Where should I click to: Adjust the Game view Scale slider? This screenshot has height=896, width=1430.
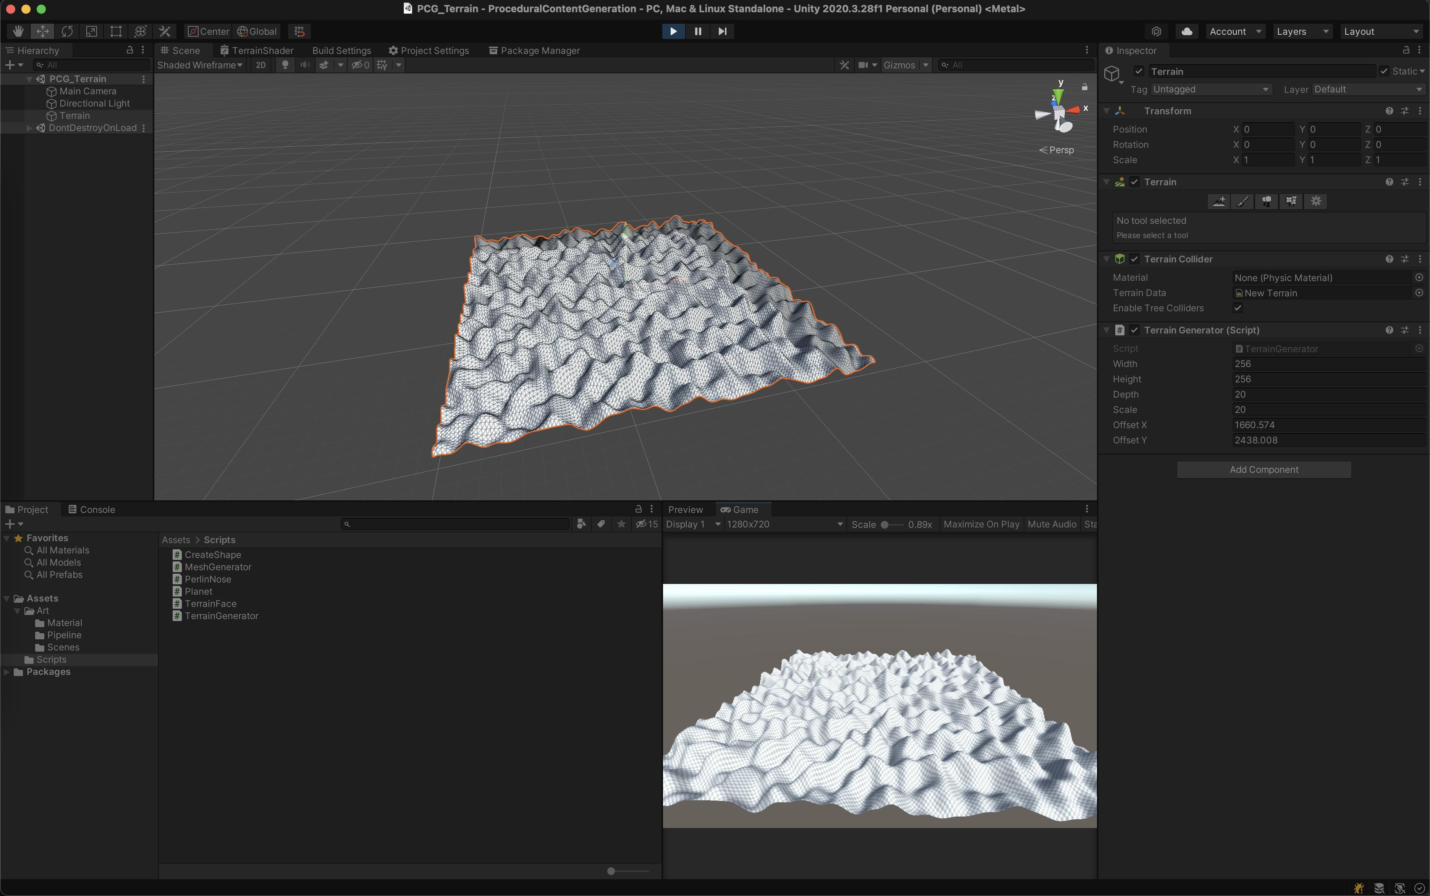coord(885,524)
